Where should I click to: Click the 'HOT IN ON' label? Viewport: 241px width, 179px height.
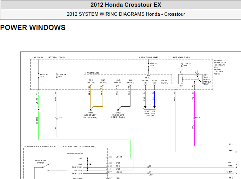(x=38, y=57)
